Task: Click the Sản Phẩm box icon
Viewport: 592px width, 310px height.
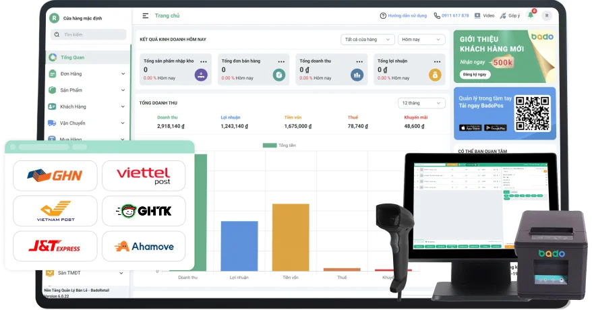Action: 52,90
